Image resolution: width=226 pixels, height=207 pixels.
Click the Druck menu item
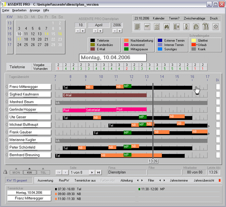[214, 18]
